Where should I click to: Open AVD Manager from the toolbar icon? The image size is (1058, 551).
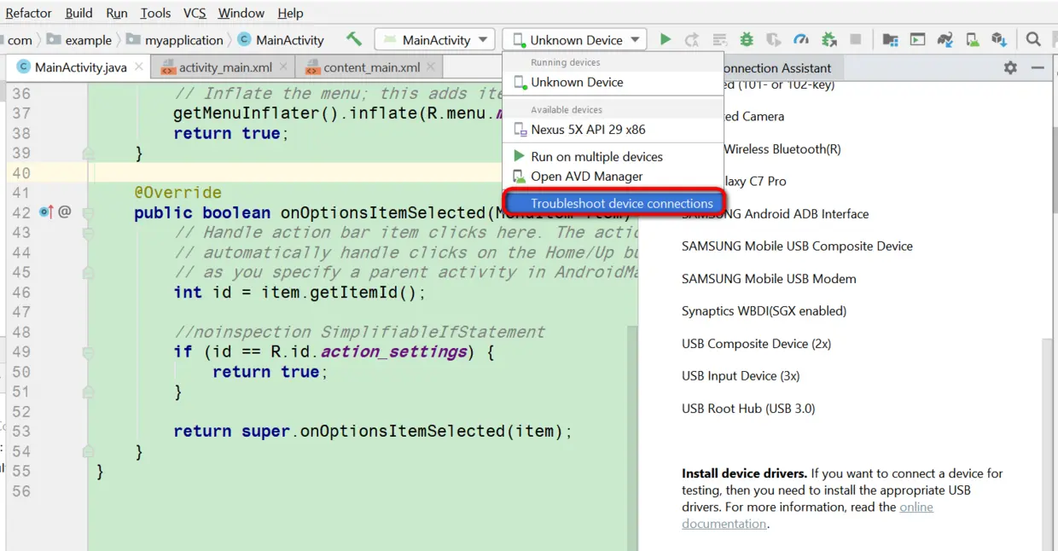pos(972,39)
